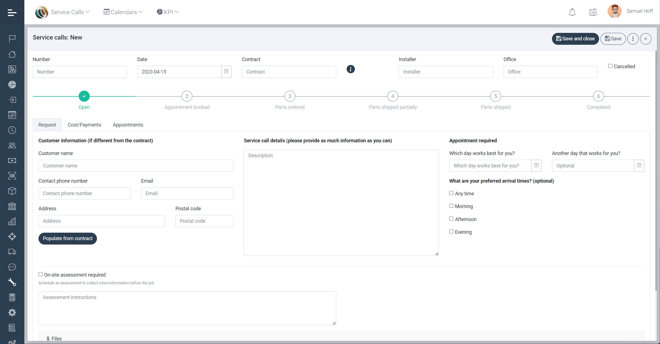Click the Save button
The height and width of the screenshot is (344, 660).
point(613,39)
